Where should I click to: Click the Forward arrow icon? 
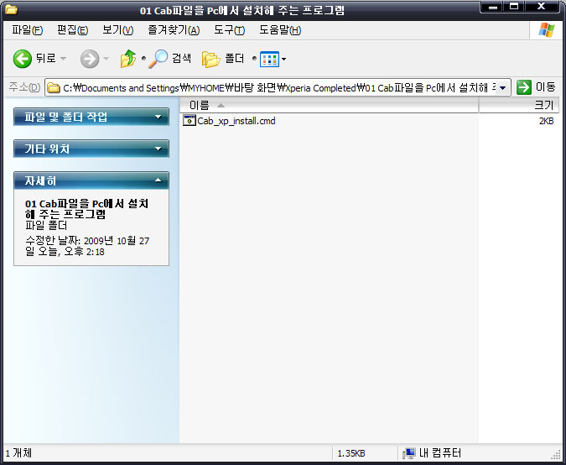click(90, 59)
